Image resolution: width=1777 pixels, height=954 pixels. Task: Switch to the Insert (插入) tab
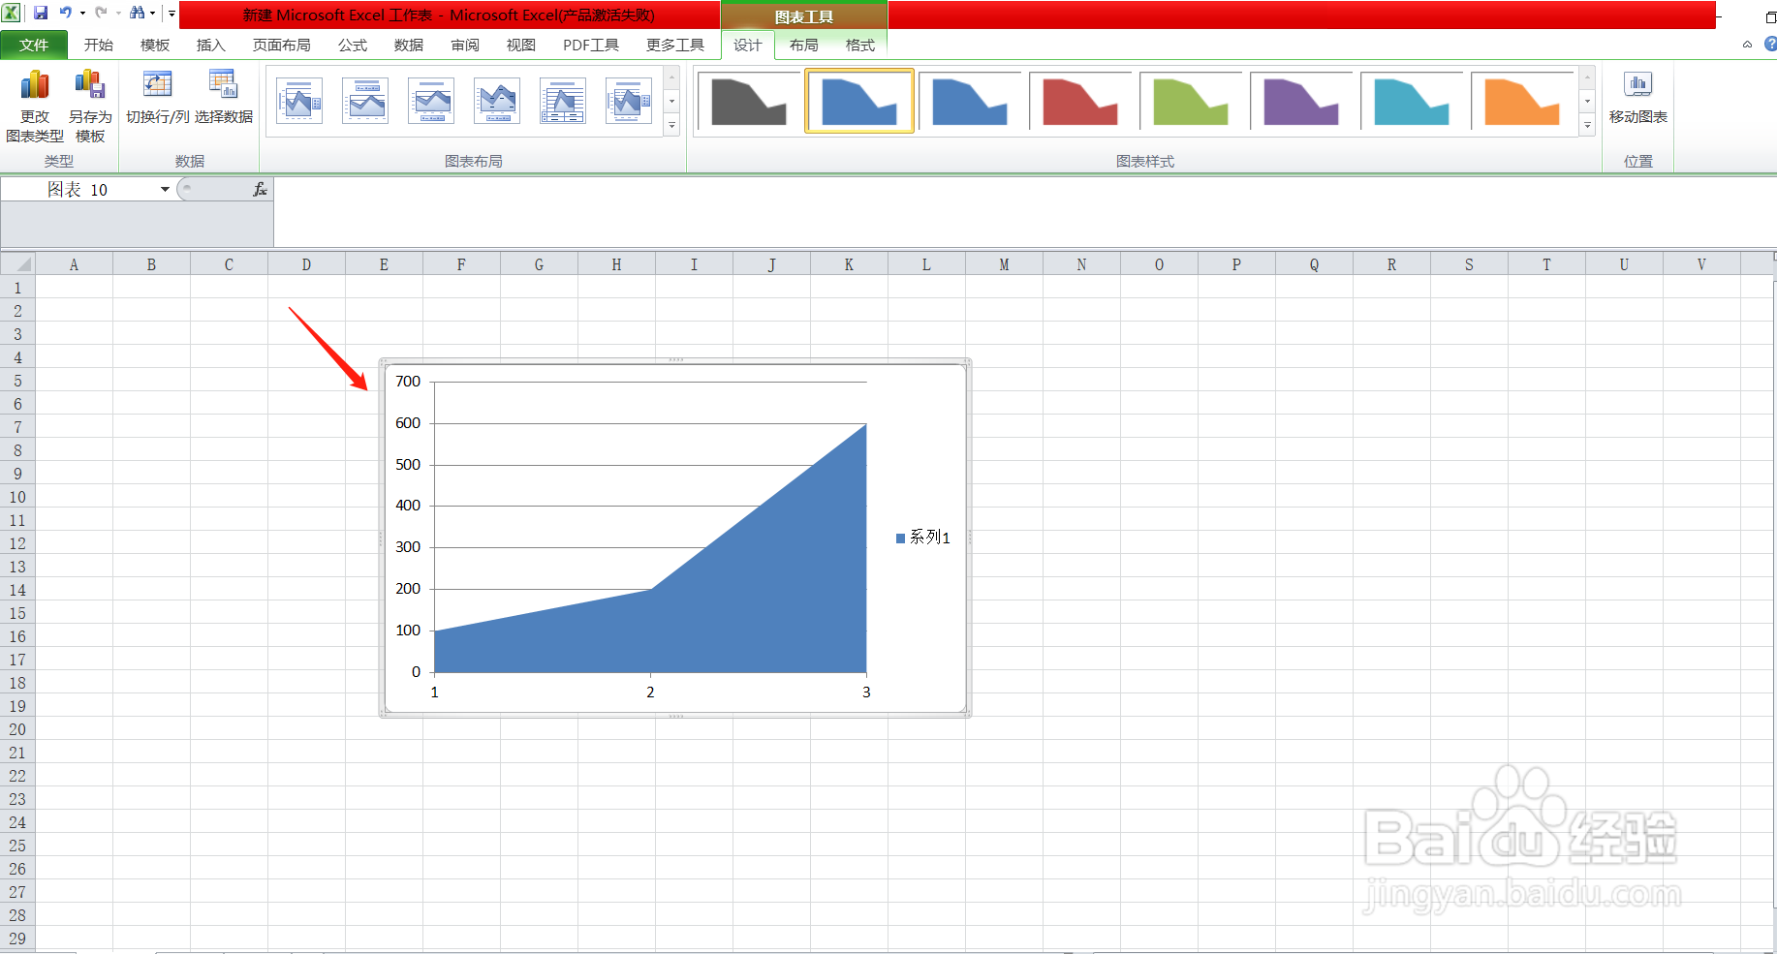(x=211, y=46)
